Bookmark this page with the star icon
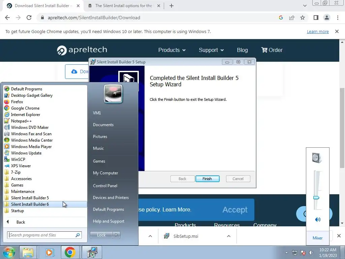This screenshot has height=259, width=345. (x=303, y=18)
